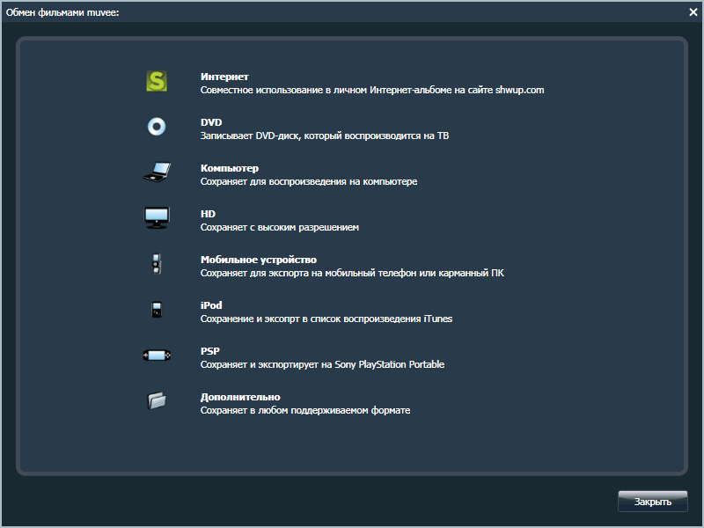The image size is (704, 528).
Task: Select the PSP console icon
Action: tap(156, 356)
